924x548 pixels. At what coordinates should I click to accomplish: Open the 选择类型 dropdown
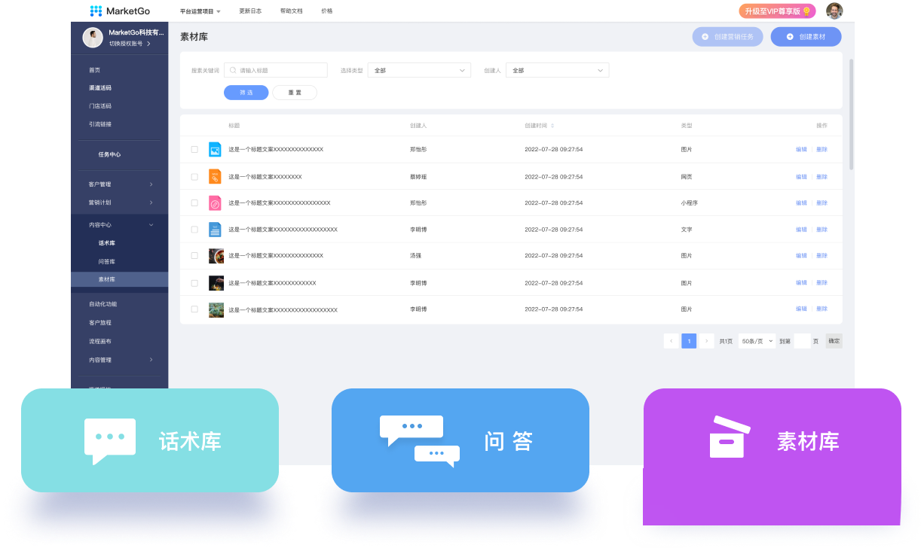[419, 70]
